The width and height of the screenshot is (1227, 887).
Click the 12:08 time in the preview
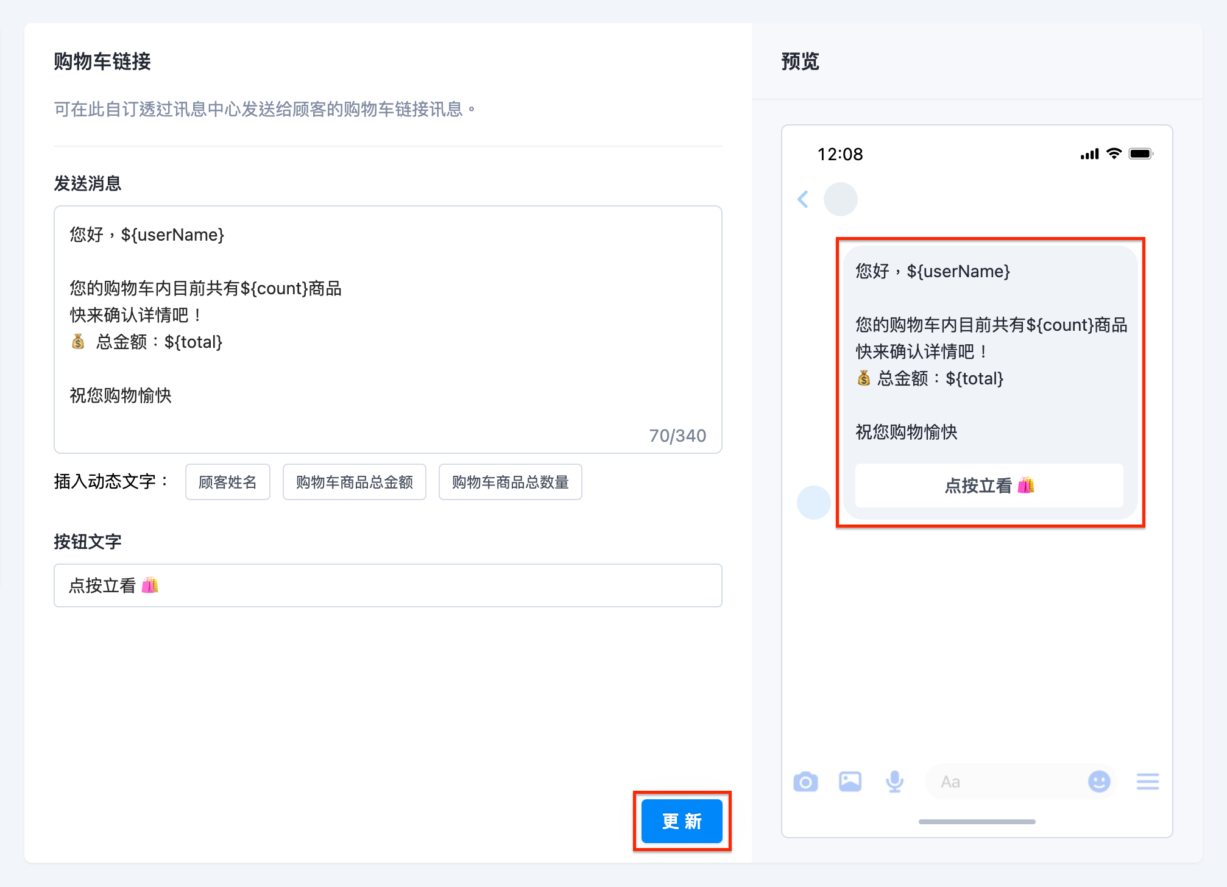coord(840,154)
